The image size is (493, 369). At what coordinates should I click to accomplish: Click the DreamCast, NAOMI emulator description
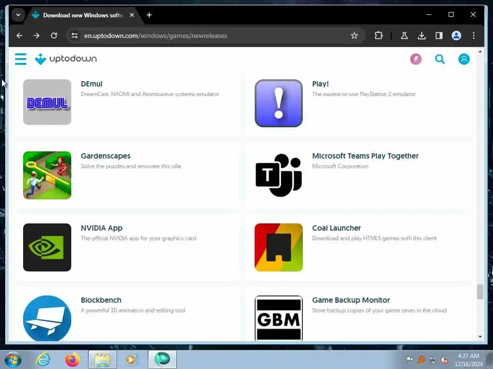tap(150, 94)
